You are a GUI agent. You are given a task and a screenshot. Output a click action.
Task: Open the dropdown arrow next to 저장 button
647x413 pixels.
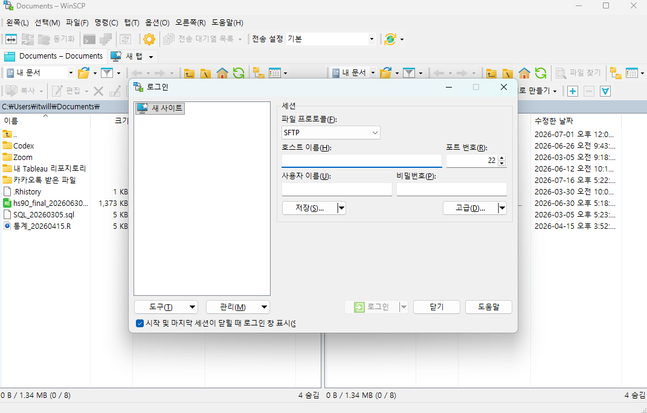[x=341, y=208]
